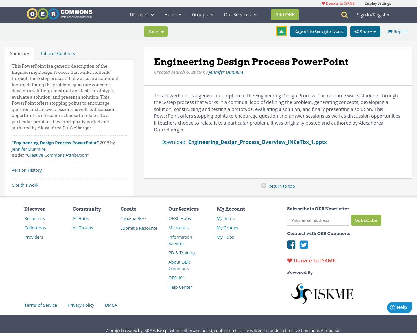Switch to the Table of Contents tab
The image size is (417, 333).
pos(57,53)
